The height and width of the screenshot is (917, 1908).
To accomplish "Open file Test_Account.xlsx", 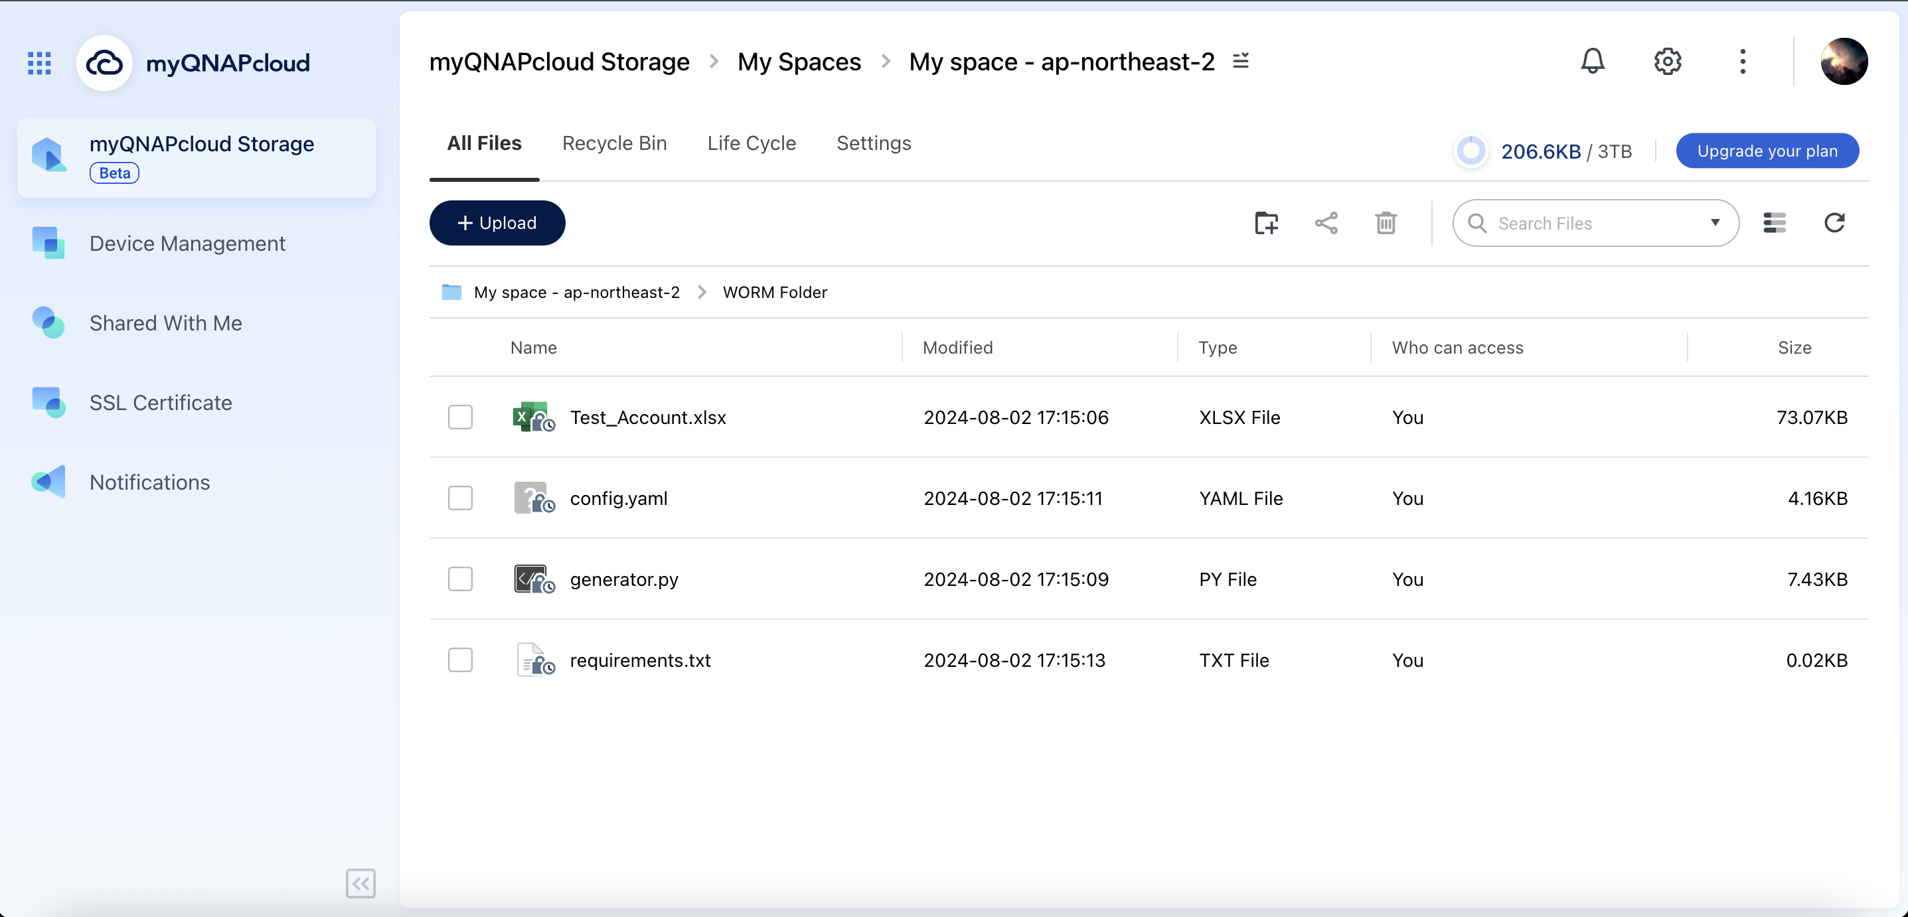I will coord(648,417).
